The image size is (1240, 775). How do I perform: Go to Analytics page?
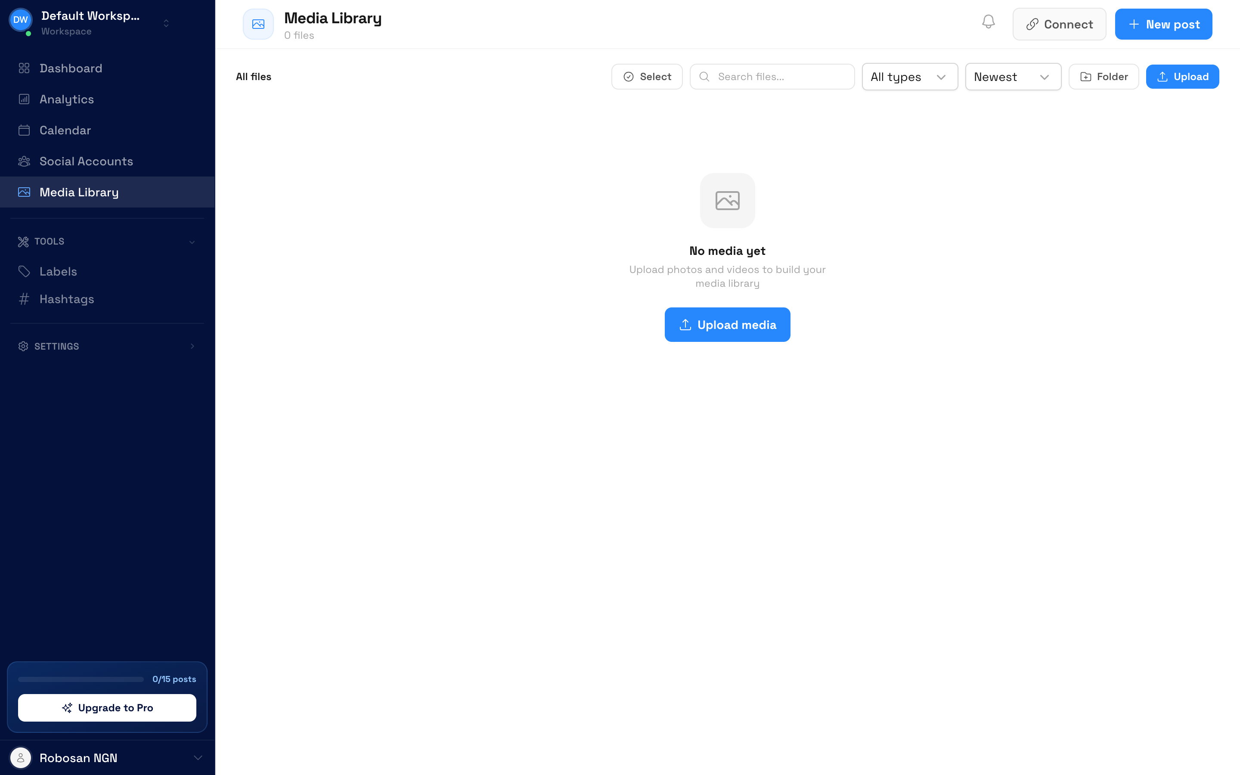click(x=67, y=99)
